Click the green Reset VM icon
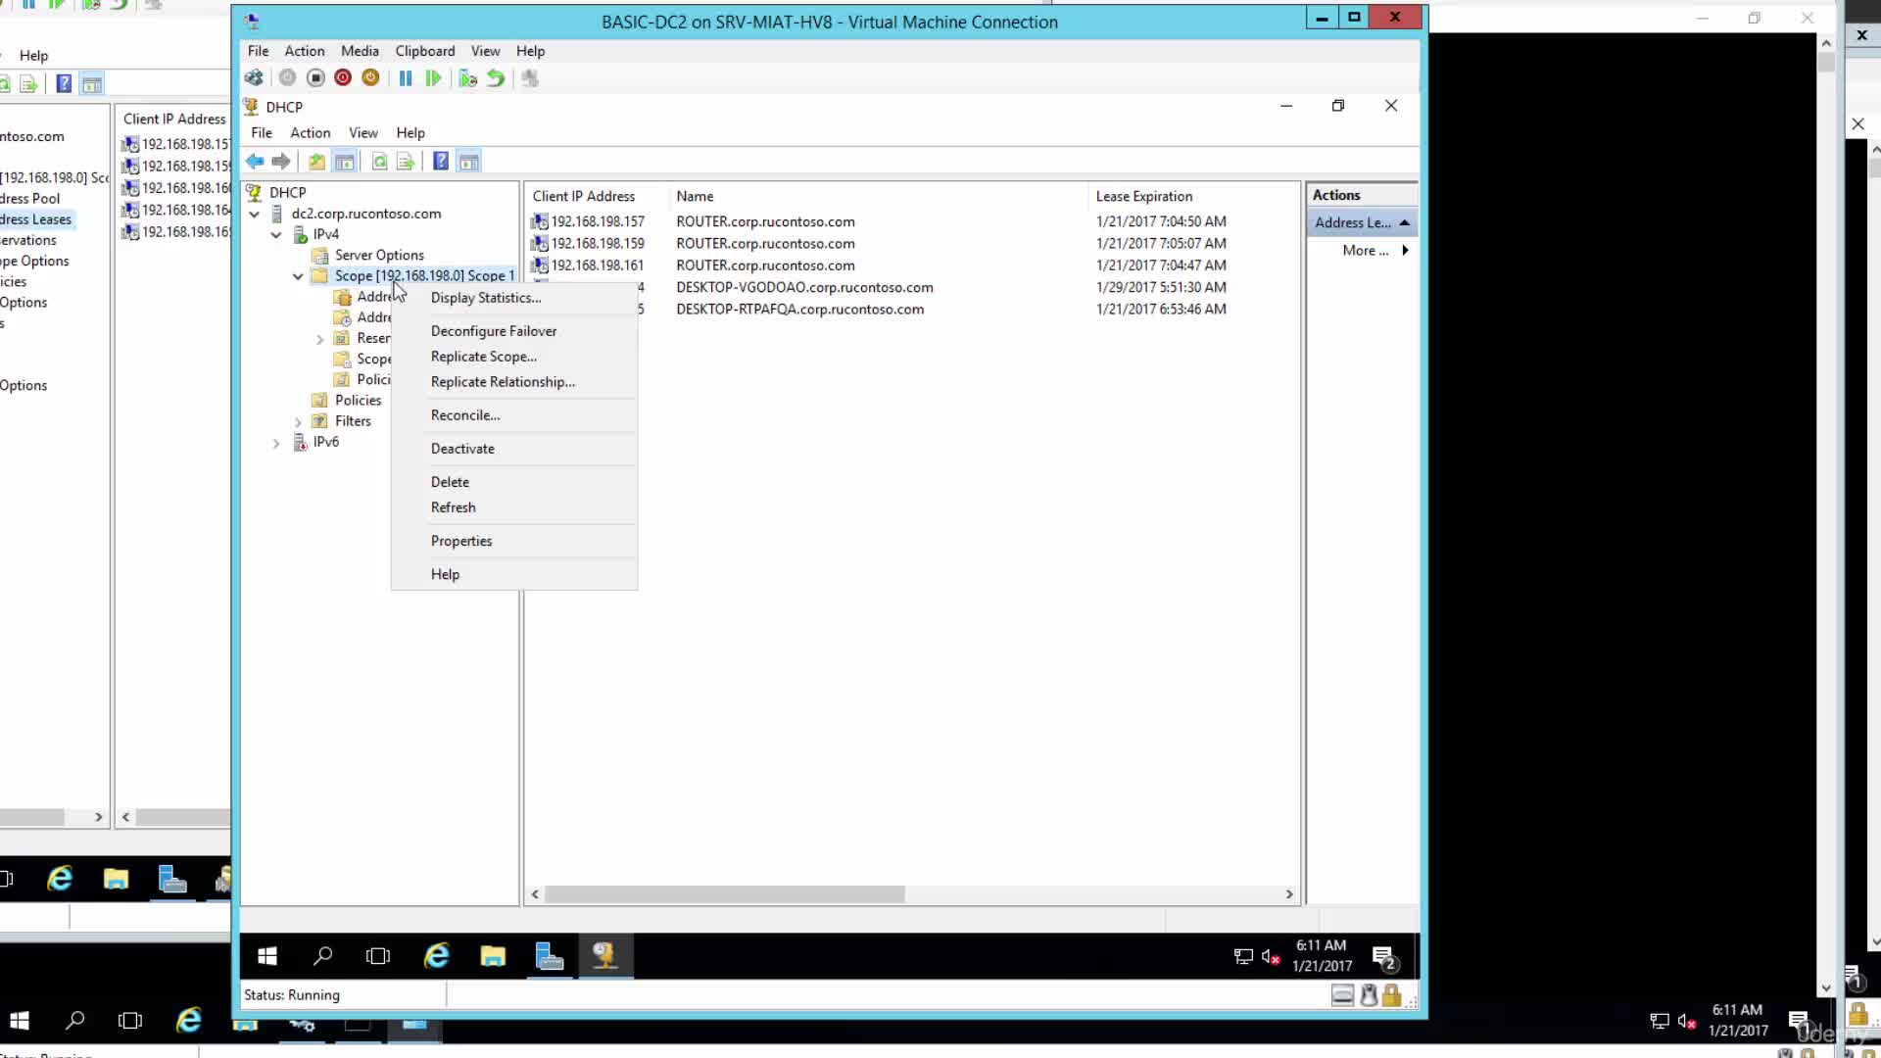This screenshot has width=1881, height=1058. click(433, 78)
